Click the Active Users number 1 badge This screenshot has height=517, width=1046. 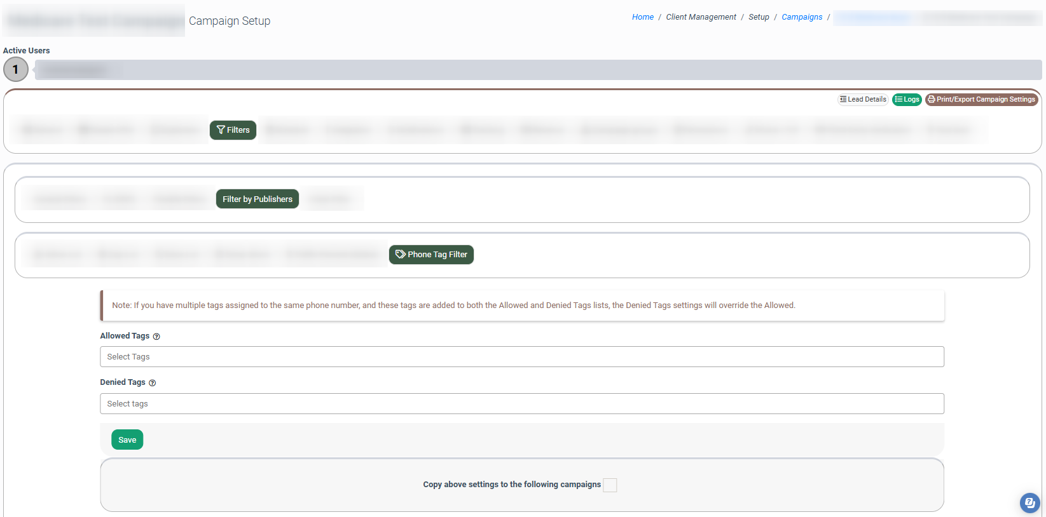click(16, 70)
